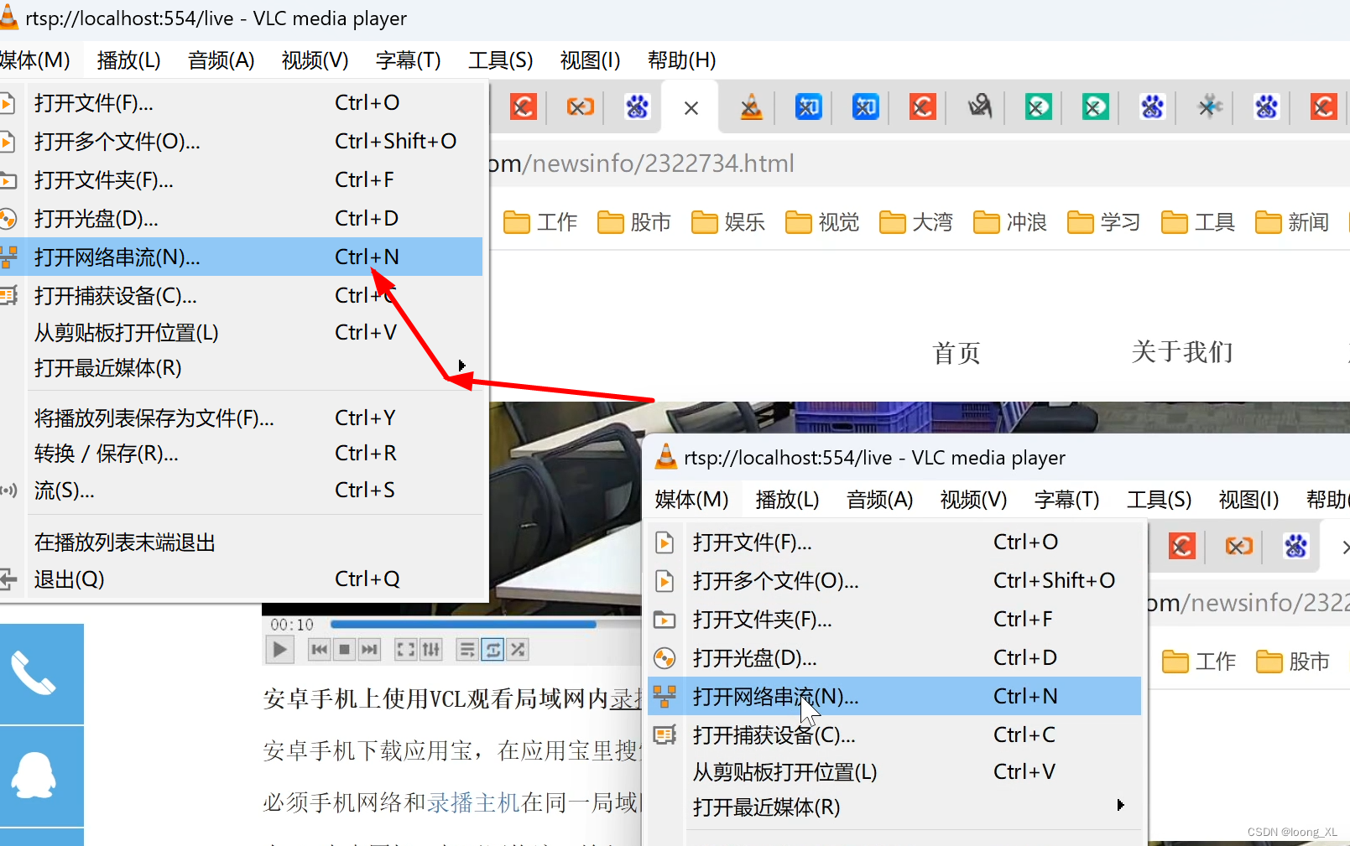Switch to the VLC cone browser tab
Image resolution: width=1350 pixels, height=846 pixels.
click(751, 107)
